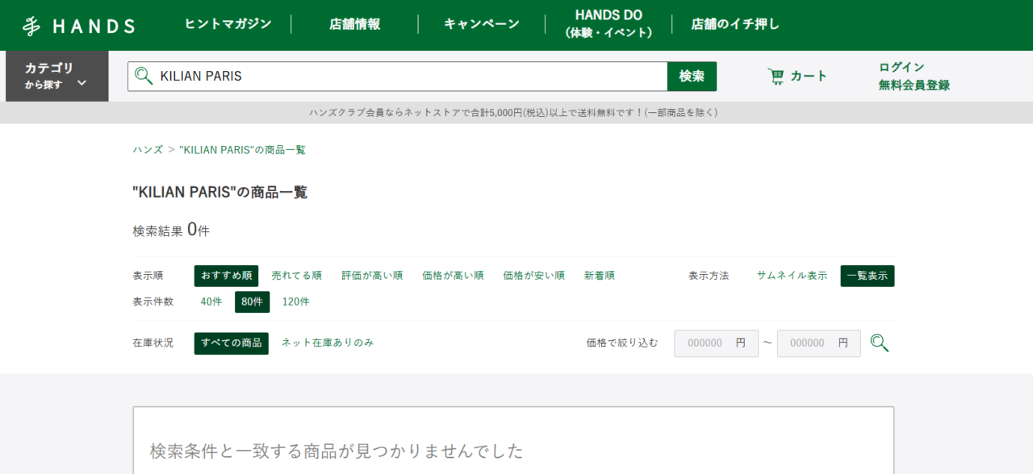Apply price filter with magnifier icon

click(x=880, y=343)
